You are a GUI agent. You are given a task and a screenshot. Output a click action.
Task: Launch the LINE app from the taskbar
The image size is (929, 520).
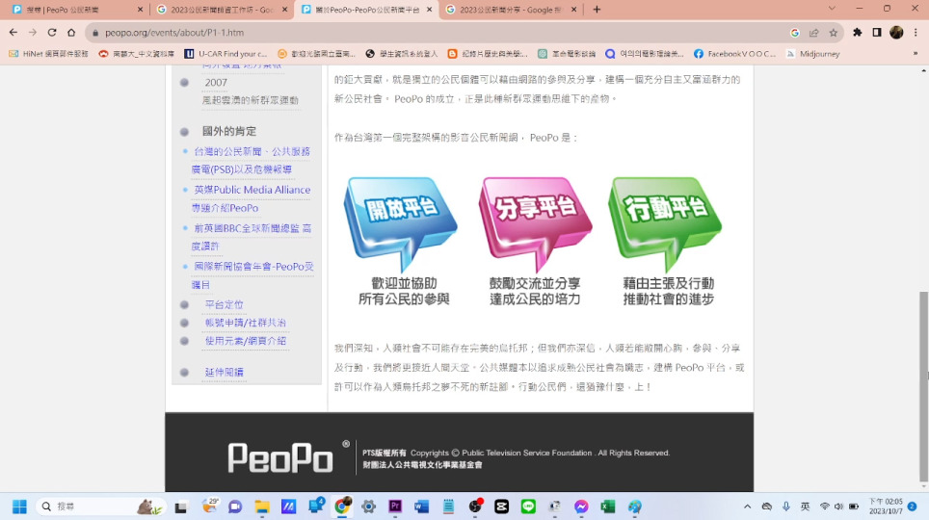(528, 507)
